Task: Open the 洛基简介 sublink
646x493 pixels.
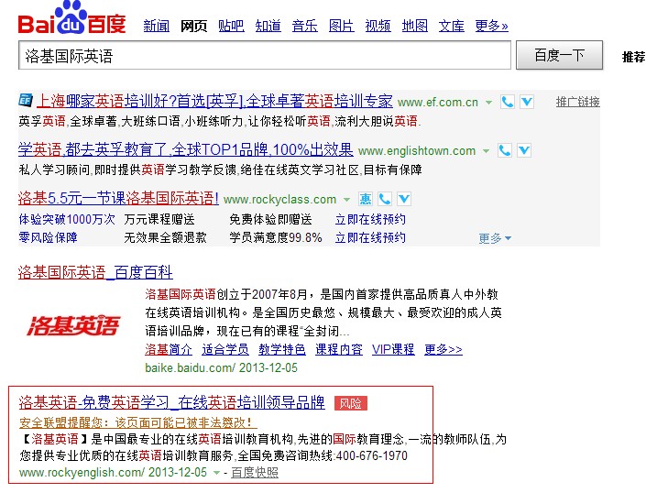Action: click(168, 350)
